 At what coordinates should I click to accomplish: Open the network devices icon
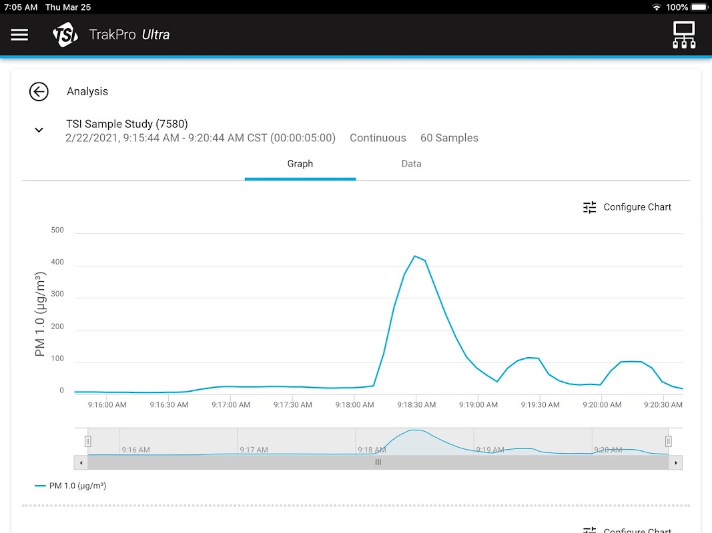(x=684, y=35)
